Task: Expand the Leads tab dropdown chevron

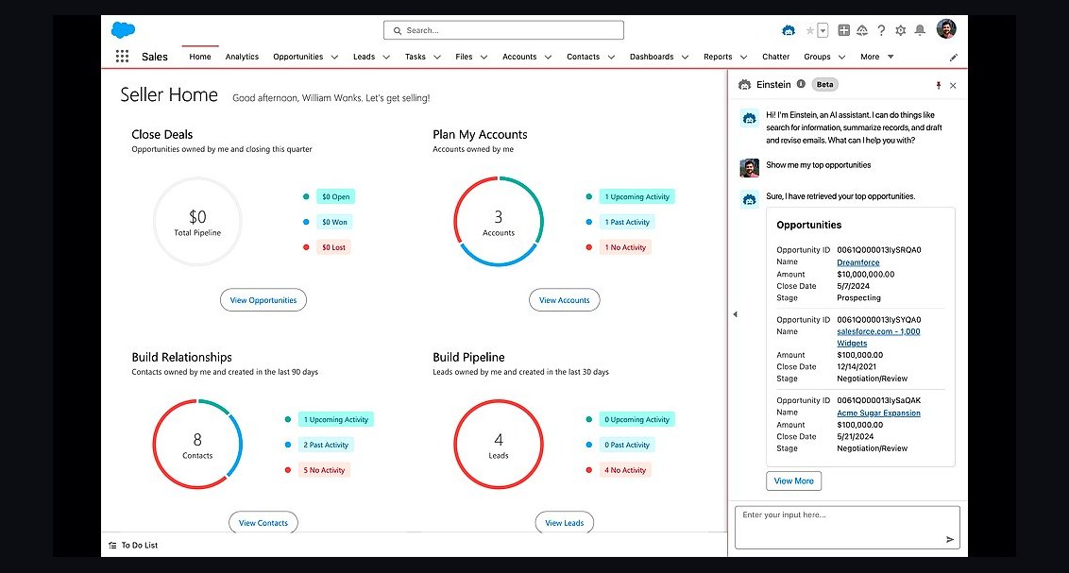Action: click(x=386, y=58)
